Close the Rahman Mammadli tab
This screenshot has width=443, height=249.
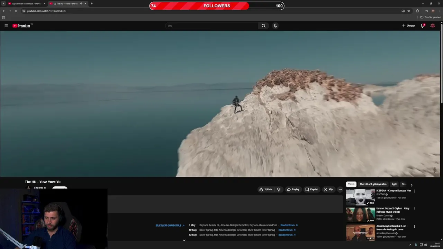[x=44, y=3]
